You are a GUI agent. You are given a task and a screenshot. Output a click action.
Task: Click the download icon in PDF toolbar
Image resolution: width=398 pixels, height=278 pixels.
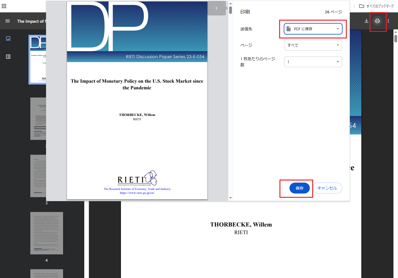[x=366, y=21]
